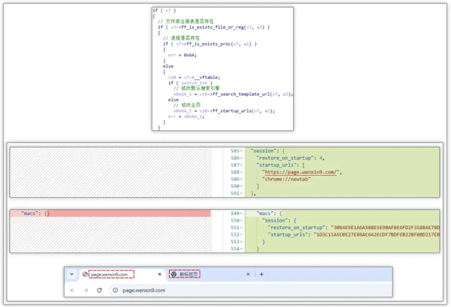Click diff line number 585
451x307 pixels.
(x=236, y=151)
